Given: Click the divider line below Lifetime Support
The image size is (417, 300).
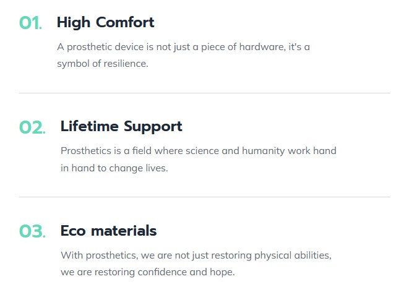Looking at the screenshot, I should (205, 197).
